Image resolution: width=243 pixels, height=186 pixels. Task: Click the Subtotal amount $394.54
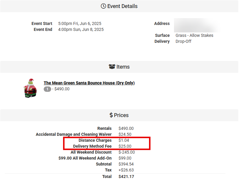pyautogui.click(x=126, y=164)
